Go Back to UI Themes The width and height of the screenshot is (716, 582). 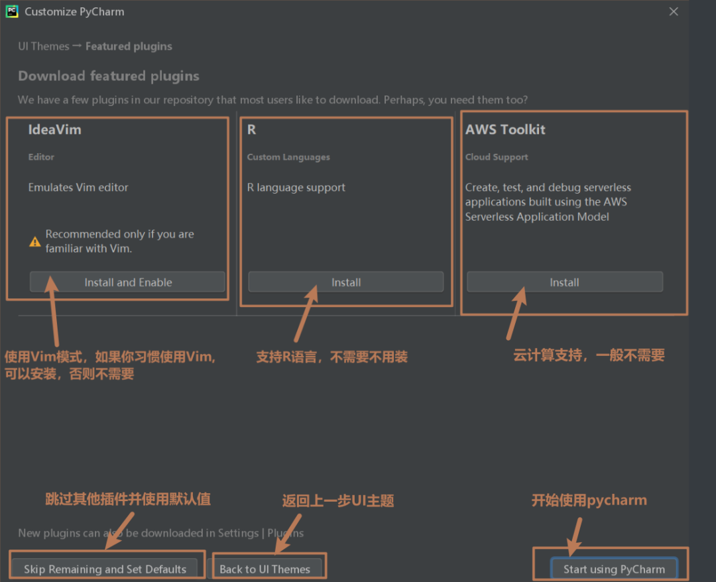pos(265,569)
